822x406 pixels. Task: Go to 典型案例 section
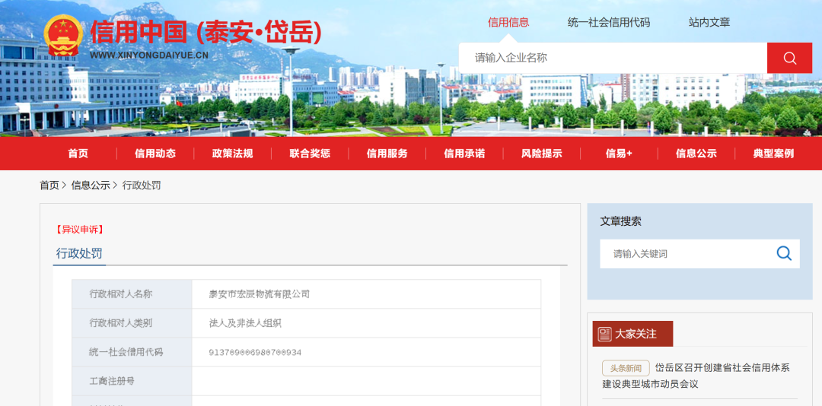pos(773,154)
